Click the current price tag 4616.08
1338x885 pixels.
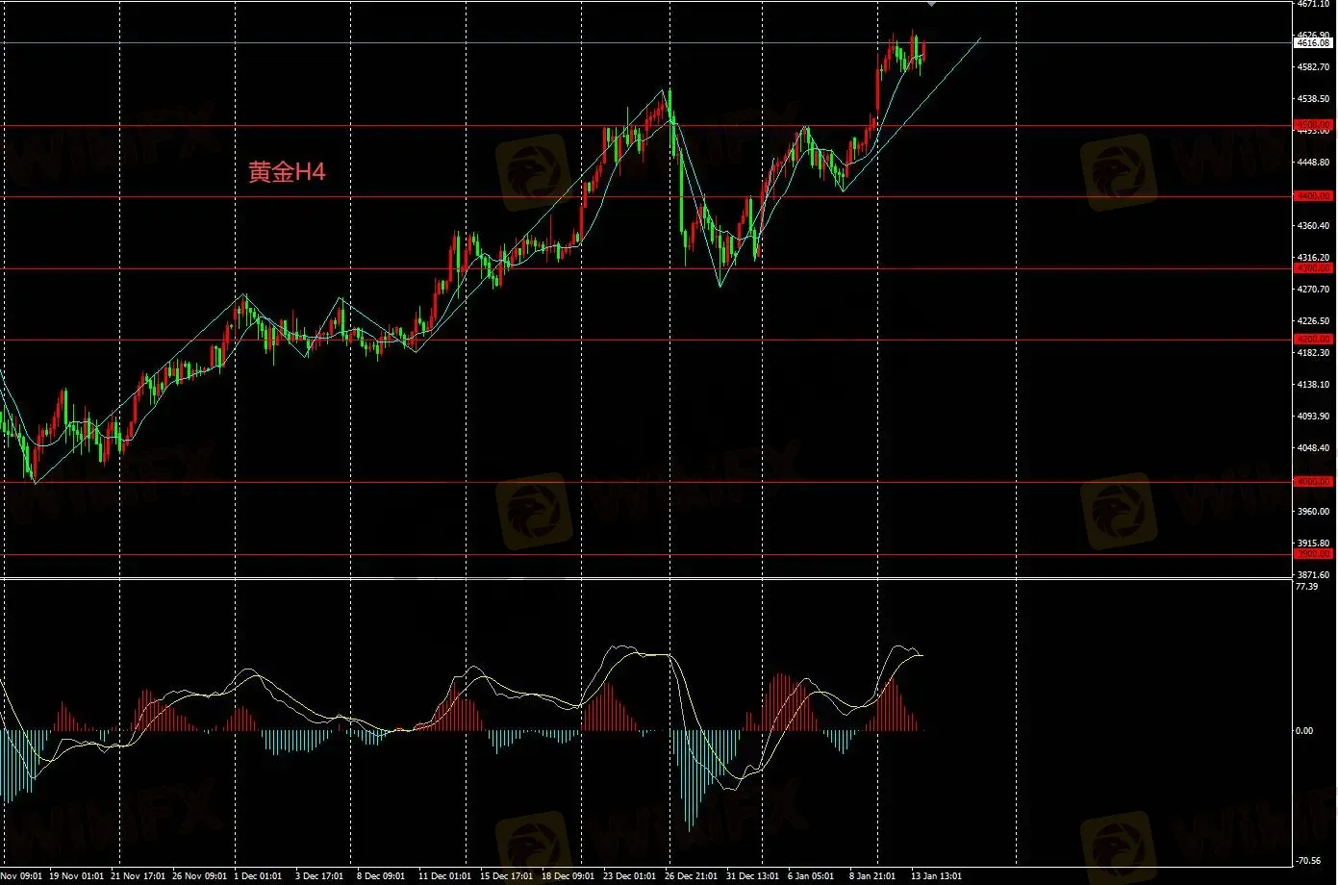[1312, 43]
